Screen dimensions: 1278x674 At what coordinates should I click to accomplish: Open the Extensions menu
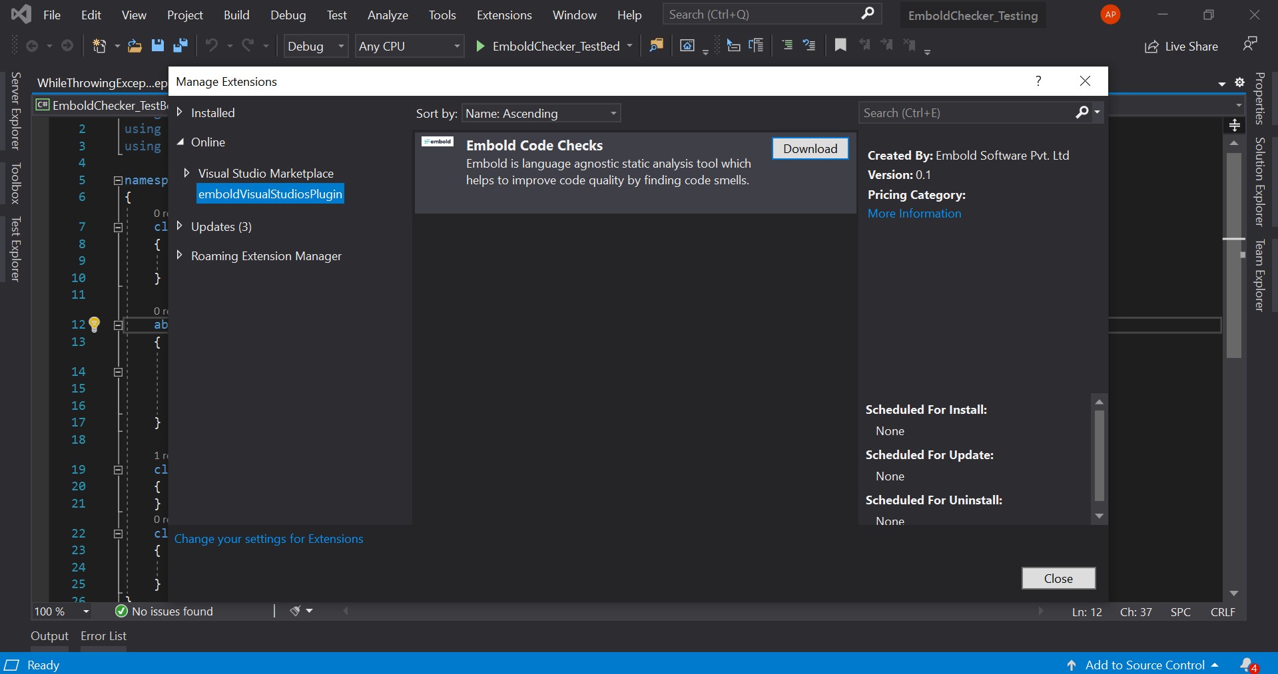tap(504, 15)
